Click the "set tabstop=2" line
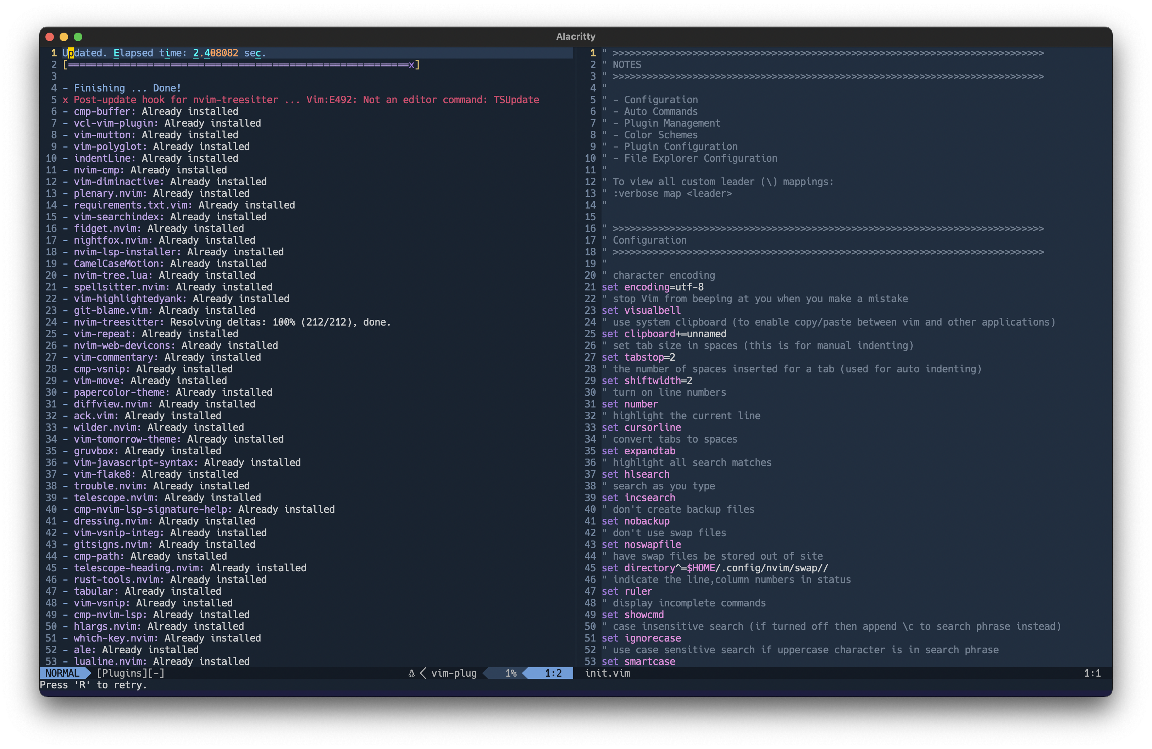The height and width of the screenshot is (749, 1152). coord(638,357)
